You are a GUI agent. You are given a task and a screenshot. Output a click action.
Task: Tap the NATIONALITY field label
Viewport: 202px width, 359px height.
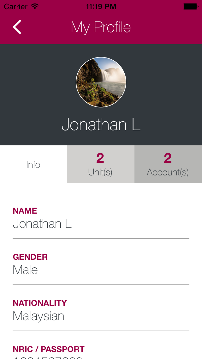[x=40, y=303]
